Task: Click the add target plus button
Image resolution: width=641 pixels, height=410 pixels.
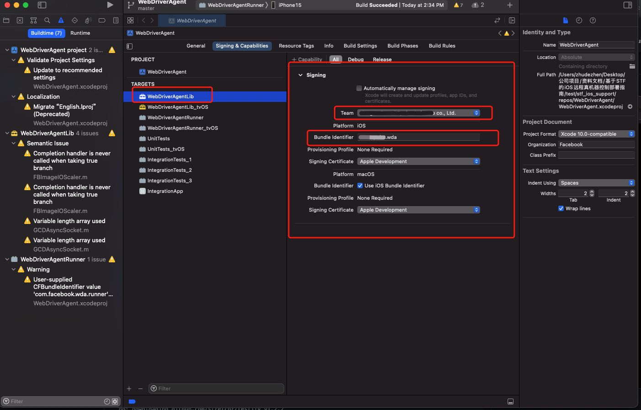Action: tap(129, 389)
